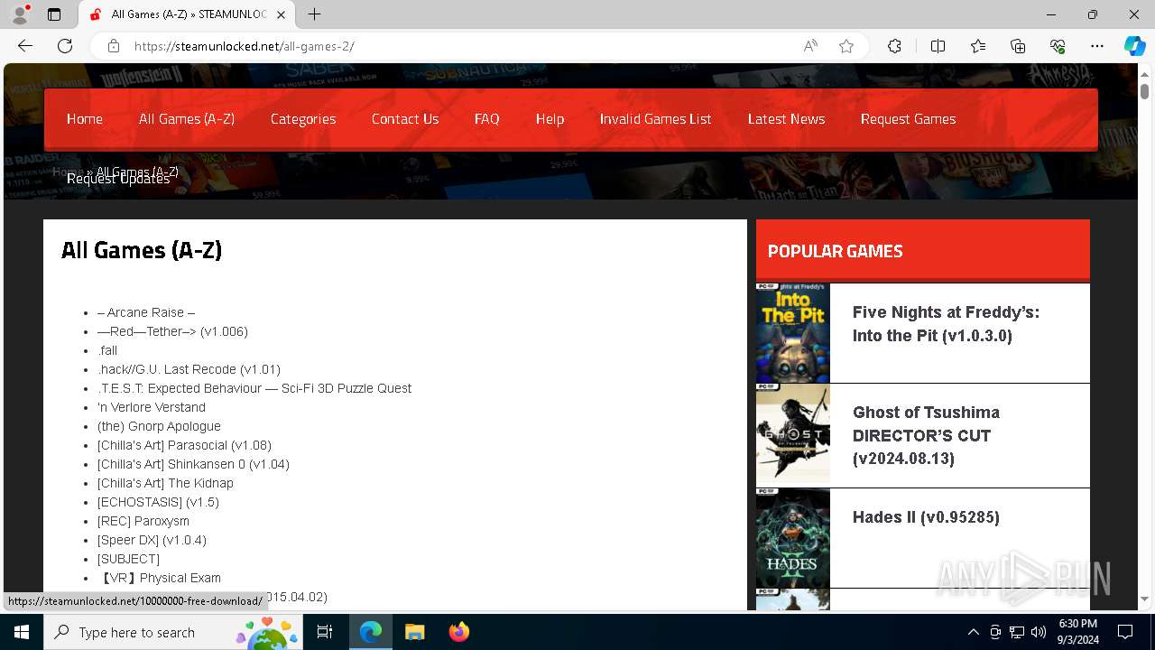
Task: Open Browser essentials heart icon
Action: click(1058, 46)
